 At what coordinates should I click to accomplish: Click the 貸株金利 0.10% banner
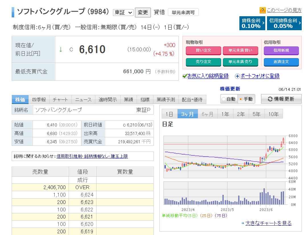[252, 23]
